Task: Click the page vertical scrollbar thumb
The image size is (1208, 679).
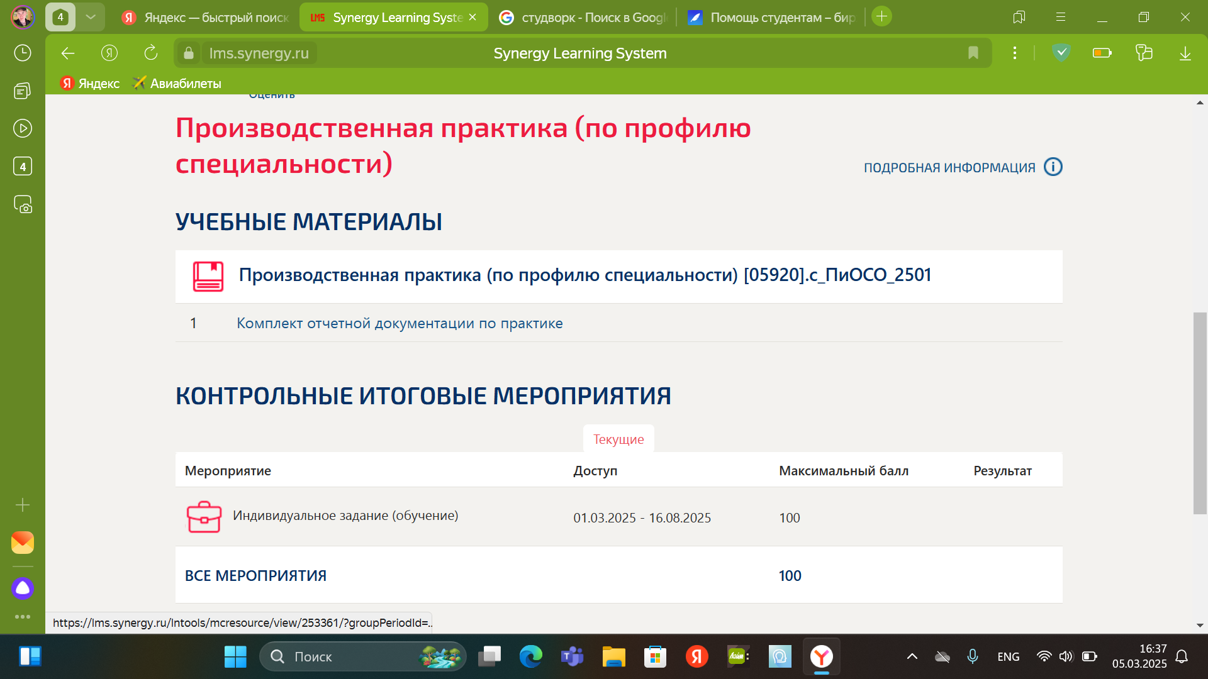Action: (1199, 412)
